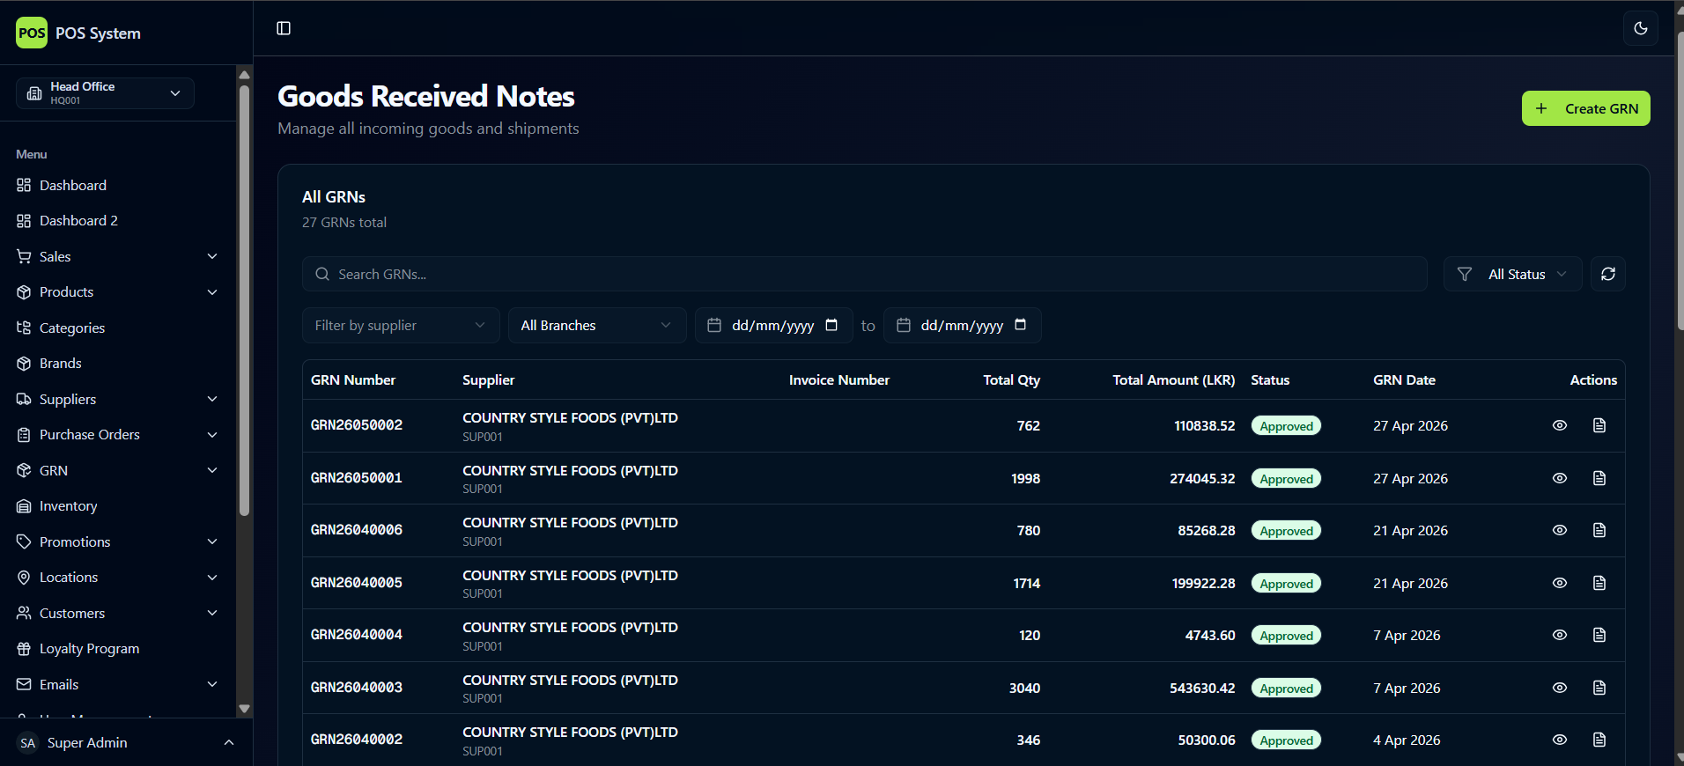Click the sidebar scrollbar up arrow

tap(245, 75)
